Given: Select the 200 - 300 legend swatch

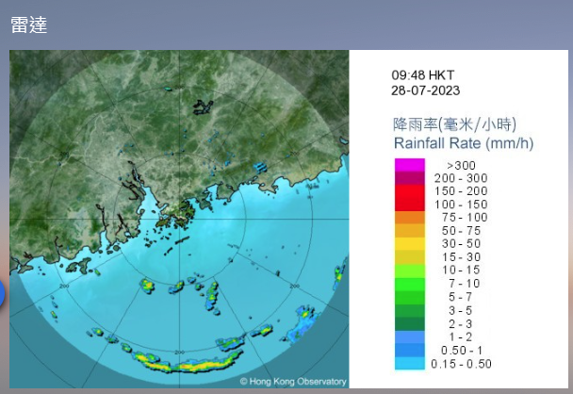Looking at the screenshot, I should [x=410, y=178].
